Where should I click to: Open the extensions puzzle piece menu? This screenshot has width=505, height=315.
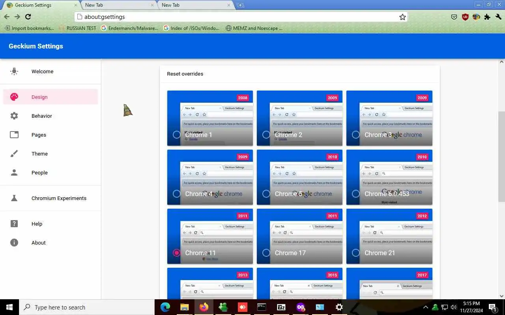(x=487, y=17)
